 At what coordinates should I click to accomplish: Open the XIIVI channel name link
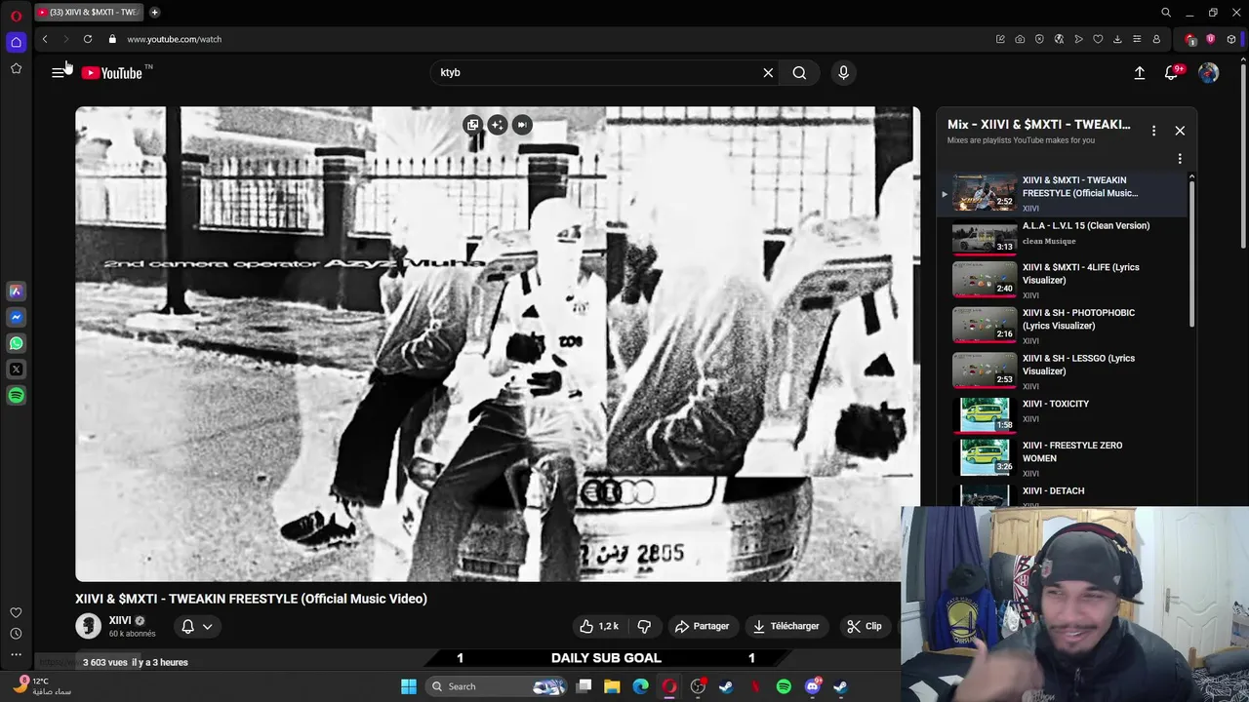click(x=120, y=620)
